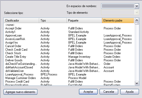Click the scroll down arrow of the list
The width and height of the screenshot is (142, 98).
click(x=137, y=83)
